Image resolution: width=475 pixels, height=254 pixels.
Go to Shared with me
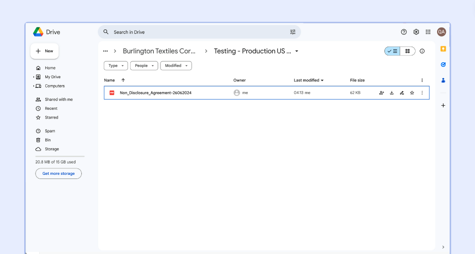[59, 99]
